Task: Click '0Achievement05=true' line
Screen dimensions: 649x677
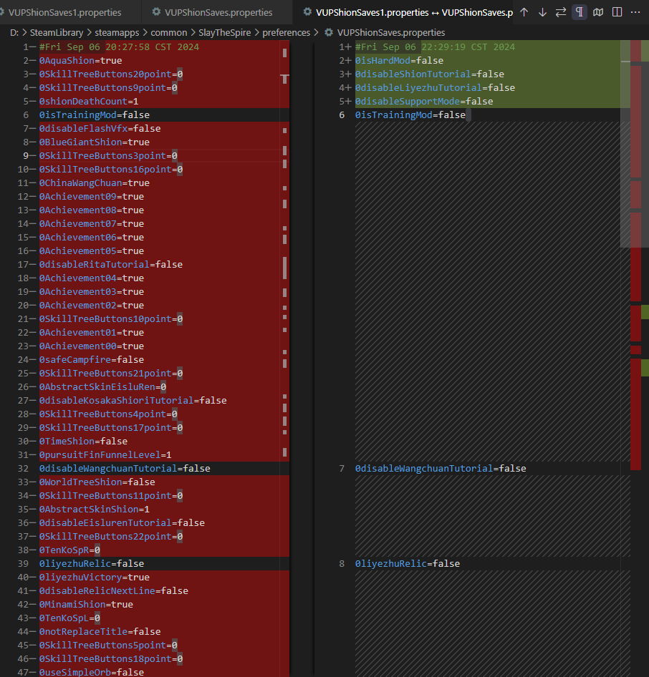Action: pos(92,251)
